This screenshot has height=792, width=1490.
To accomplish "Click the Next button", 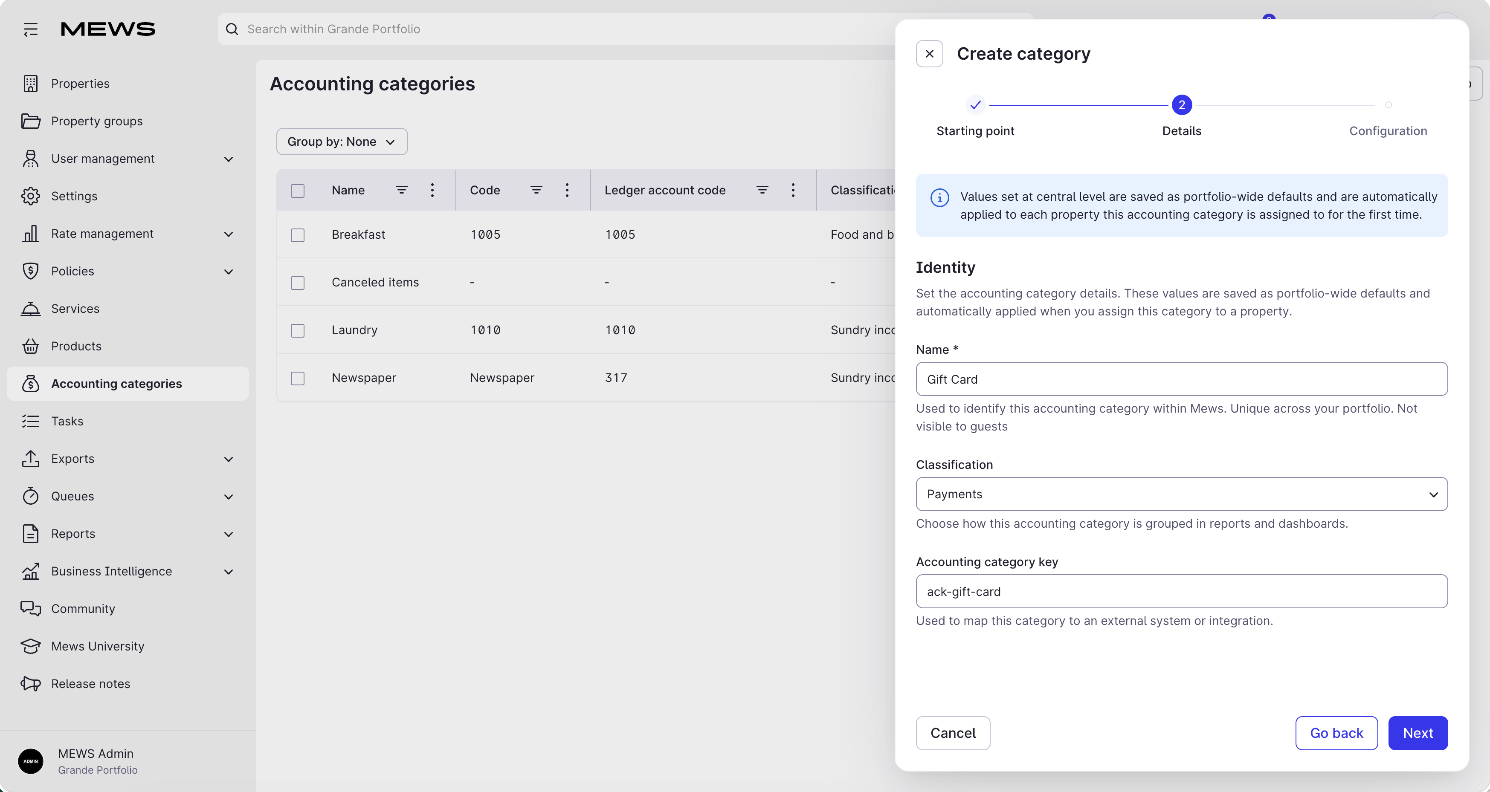I will click(1418, 733).
